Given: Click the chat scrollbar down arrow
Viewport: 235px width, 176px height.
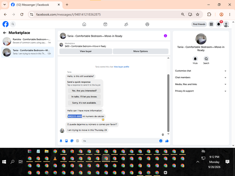Looking at the screenshot, I should point(168,134).
